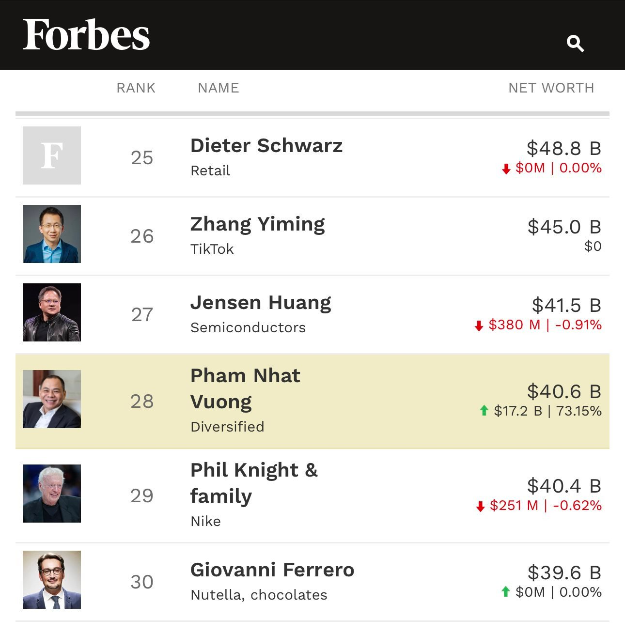Screen dimensions: 625x634
Task: Open search with magnifying glass icon
Action: (575, 44)
